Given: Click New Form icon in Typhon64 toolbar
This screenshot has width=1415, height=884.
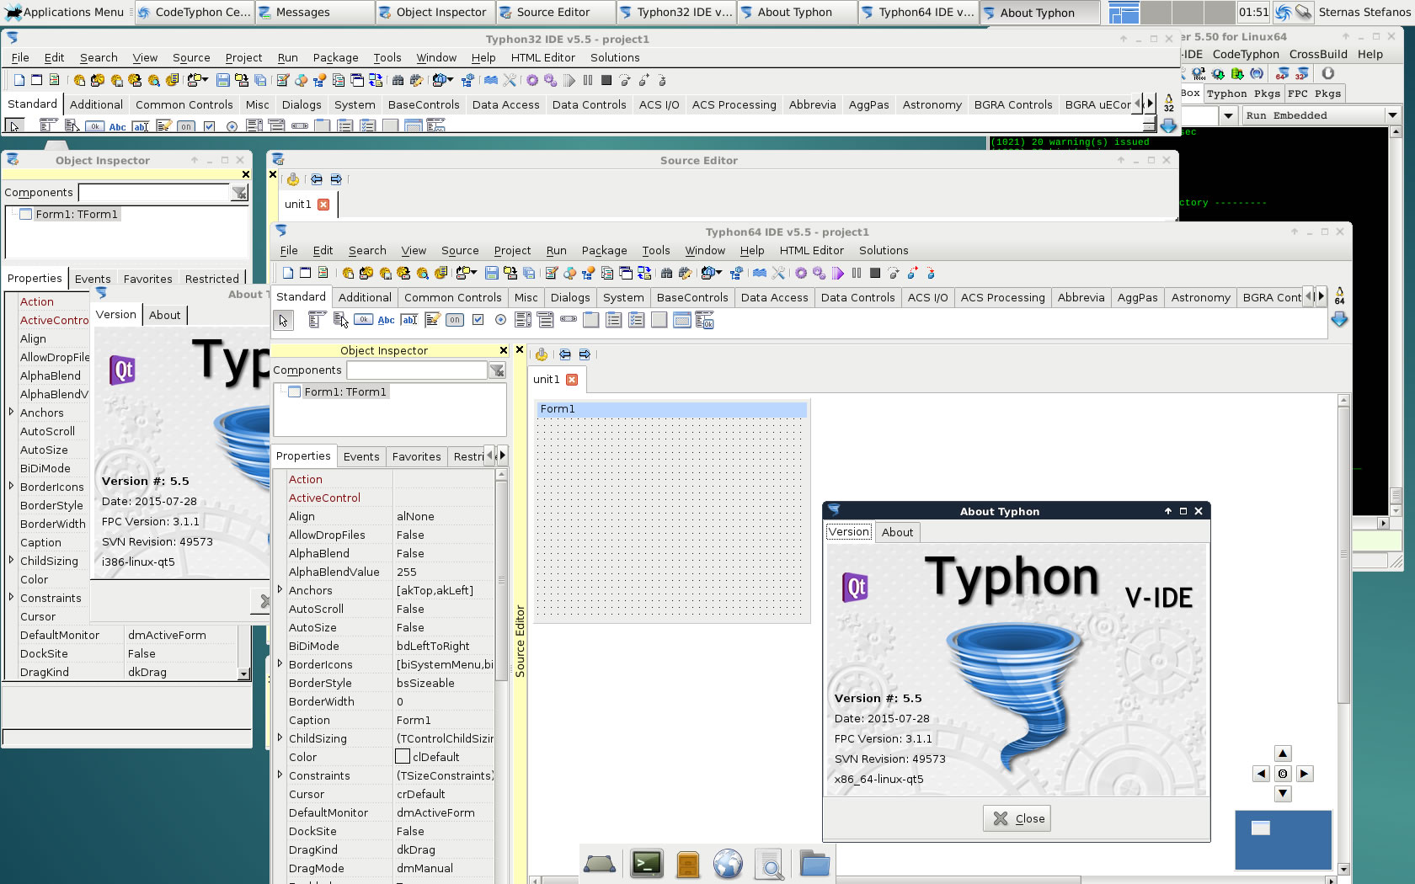Looking at the screenshot, I should (x=306, y=273).
